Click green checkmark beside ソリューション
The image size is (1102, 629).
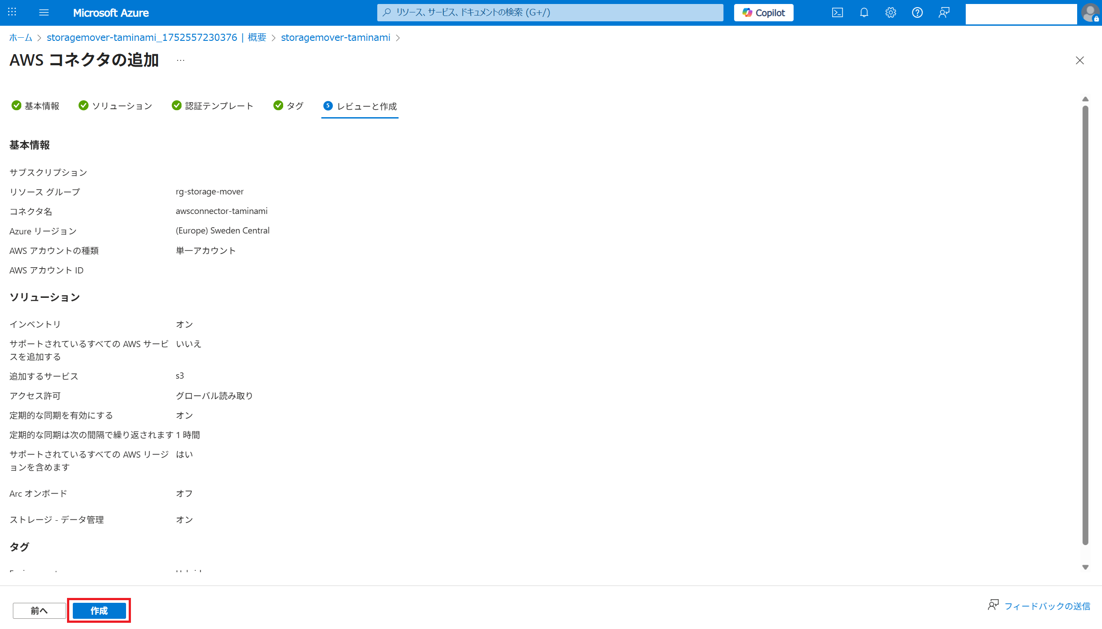[x=83, y=105]
